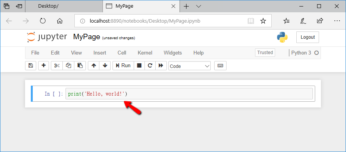The height and width of the screenshot is (152, 346).
Task: Open the Widgets menu
Action: 173,53
